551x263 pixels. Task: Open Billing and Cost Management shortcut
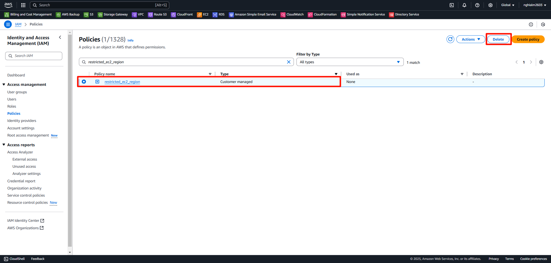coord(28,15)
